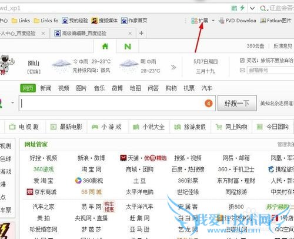Click the main search input box
294x239 pixels.
[117, 103]
